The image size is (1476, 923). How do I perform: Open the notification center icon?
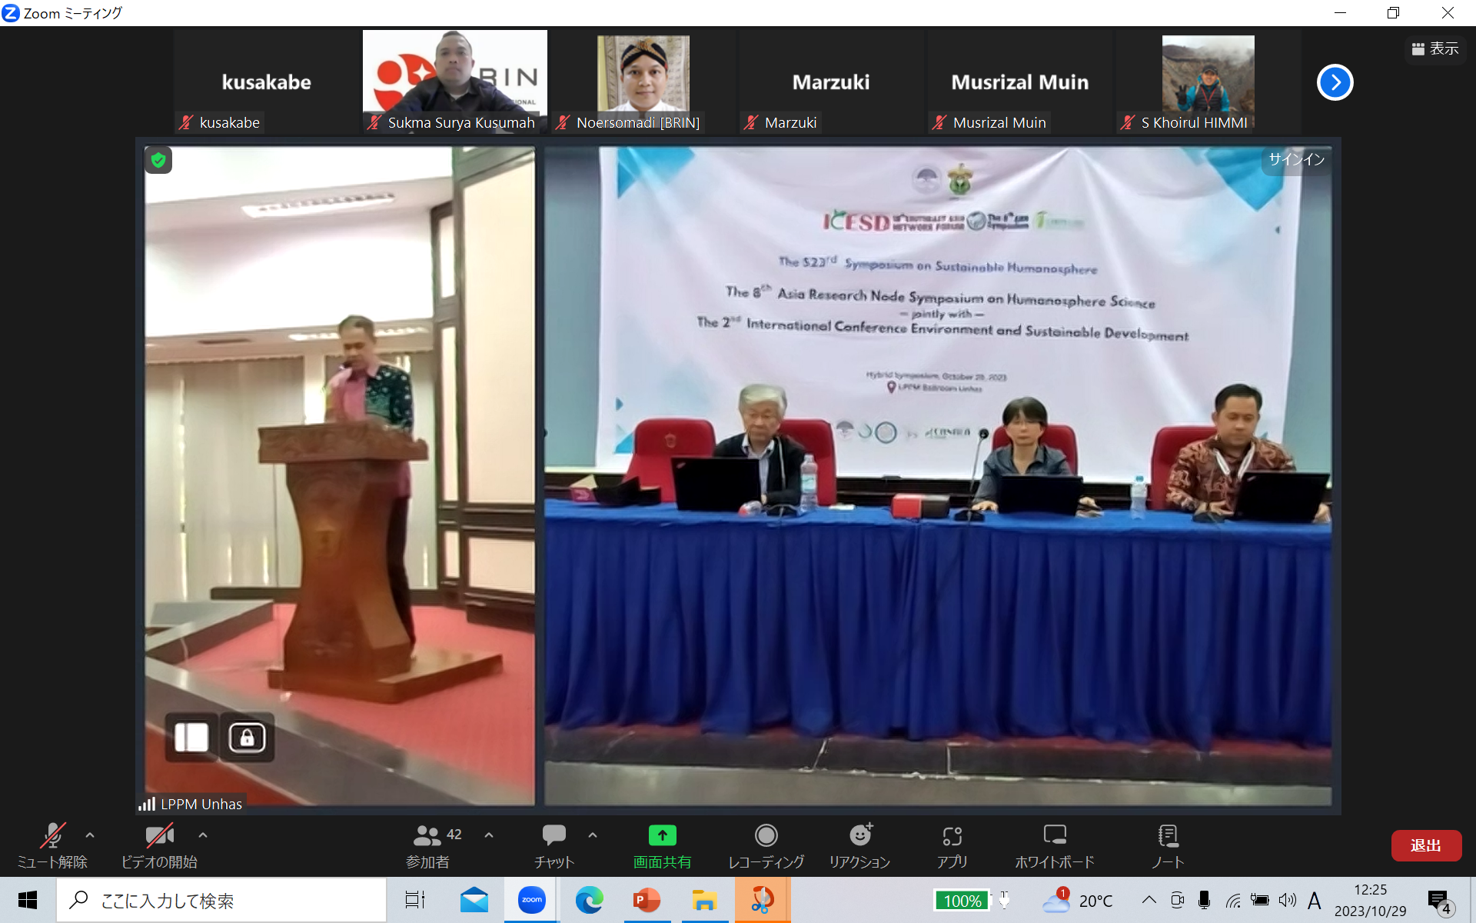(x=1439, y=901)
